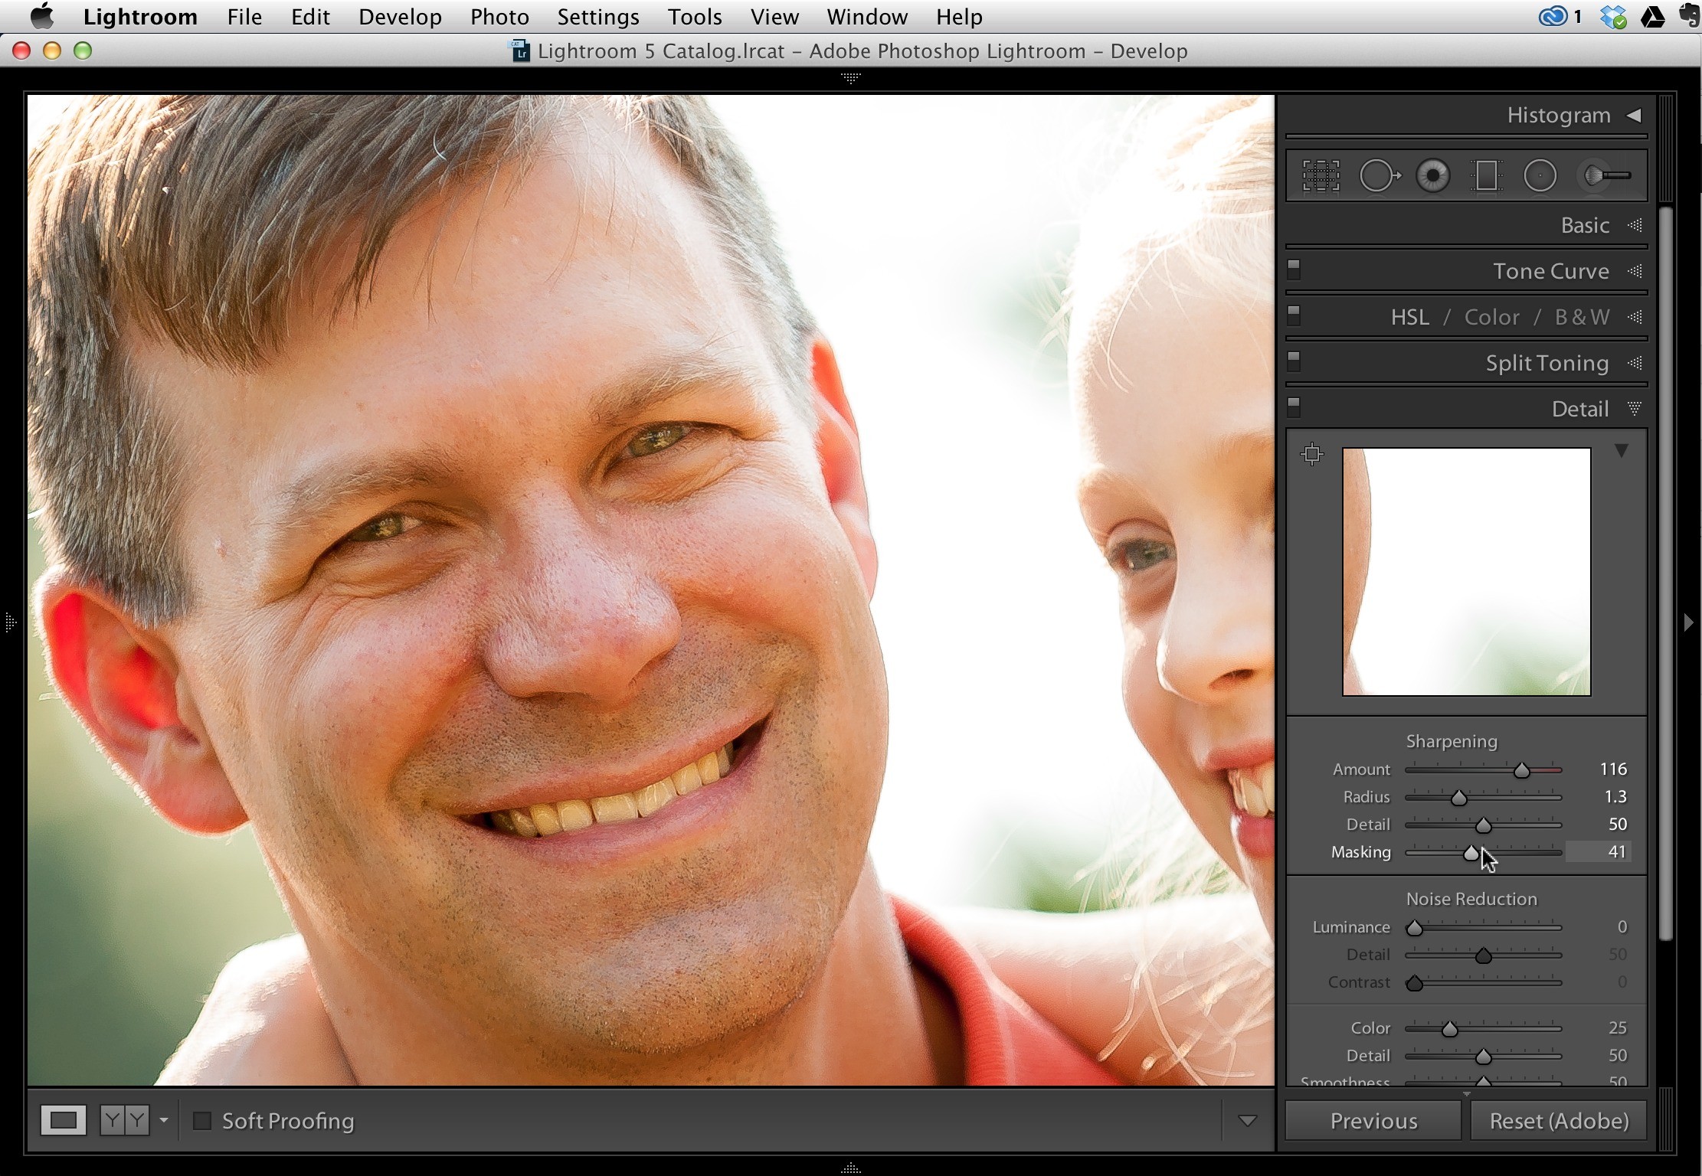Switch to B&W mode in HSL panel
The height and width of the screenshot is (1176, 1702).
pos(1582,317)
